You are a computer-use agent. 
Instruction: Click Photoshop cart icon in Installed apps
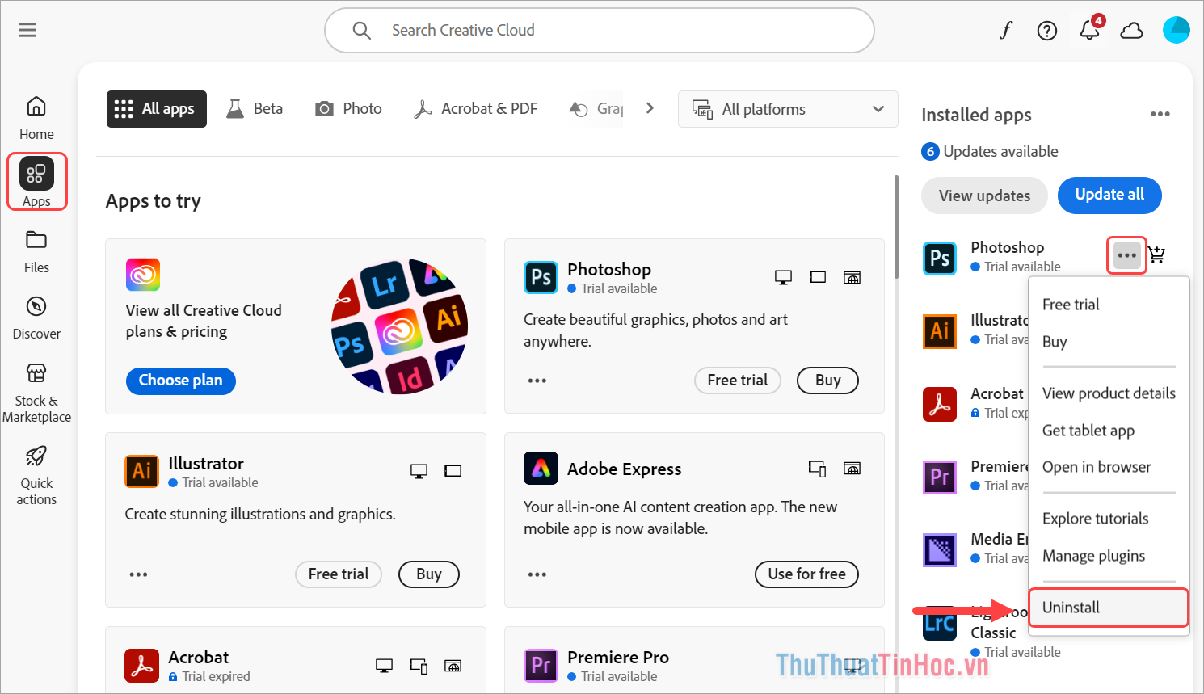[x=1157, y=254]
